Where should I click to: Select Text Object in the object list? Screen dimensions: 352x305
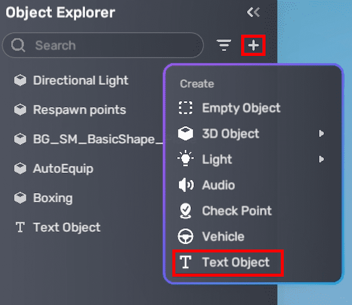pyautogui.click(x=67, y=228)
